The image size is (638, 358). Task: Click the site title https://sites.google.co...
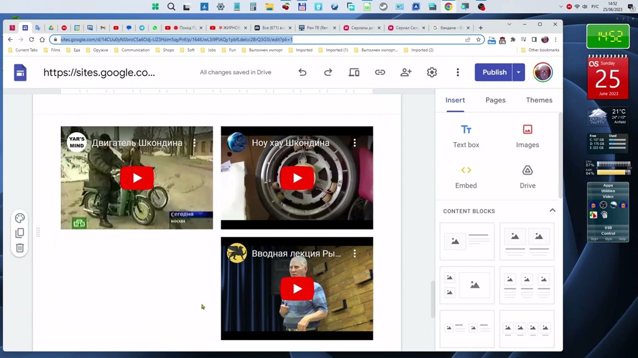pyautogui.click(x=99, y=73)
